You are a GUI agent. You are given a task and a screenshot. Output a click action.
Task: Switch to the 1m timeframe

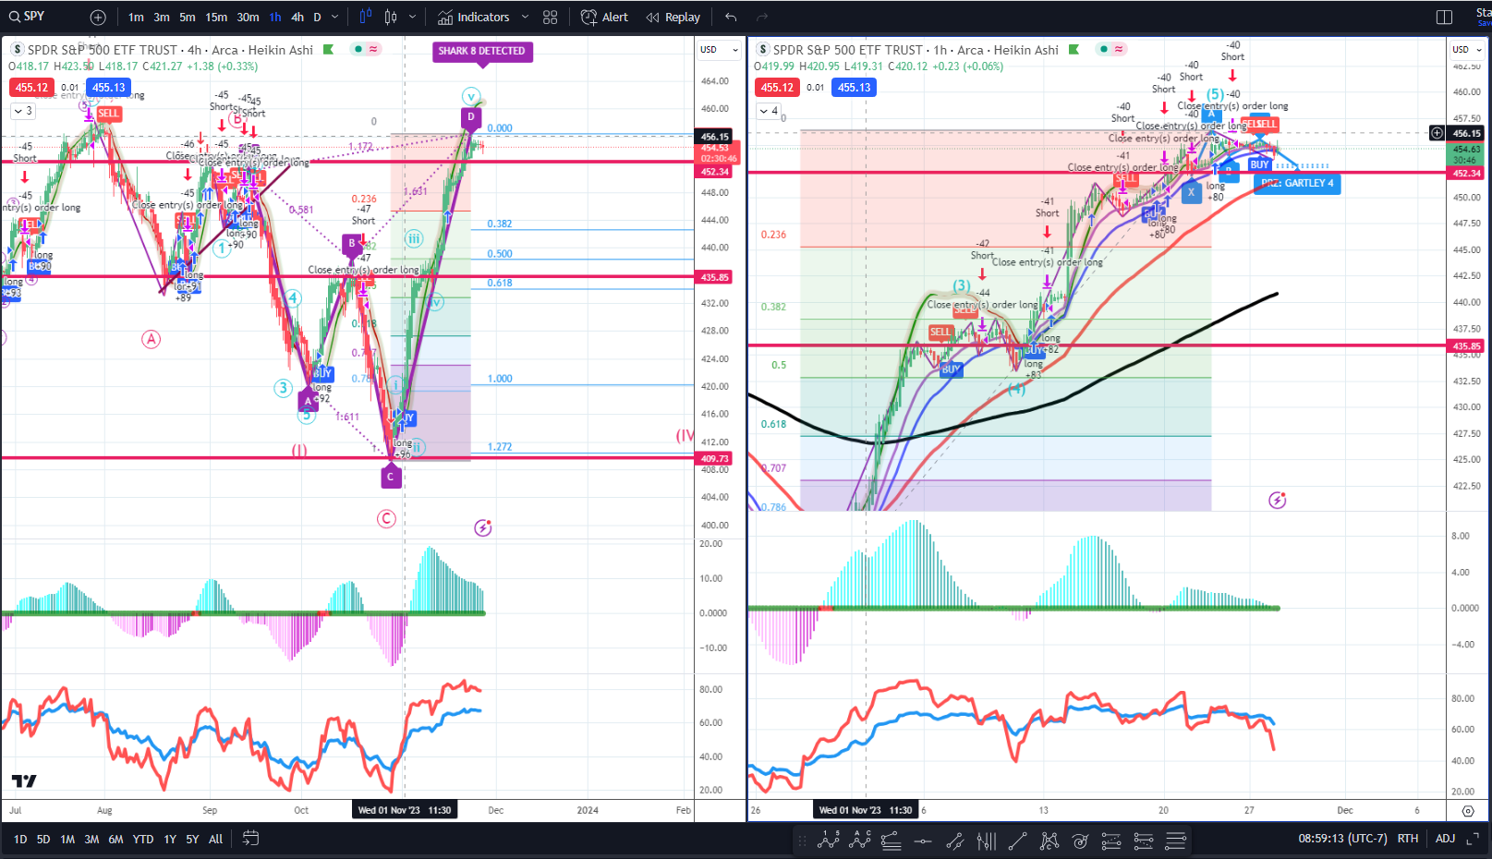pyautogui.click(x=136, y=17)
